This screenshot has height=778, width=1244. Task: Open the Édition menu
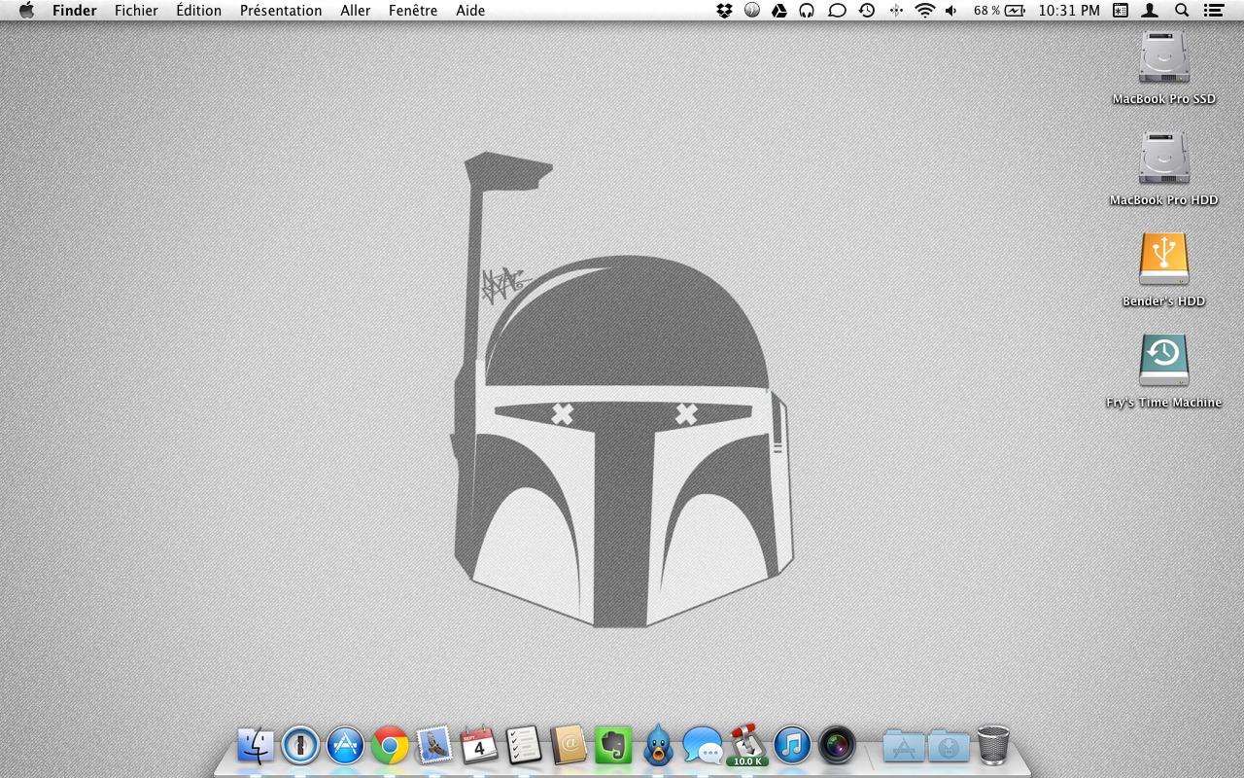pyautogui.click(x=199, y=11)
